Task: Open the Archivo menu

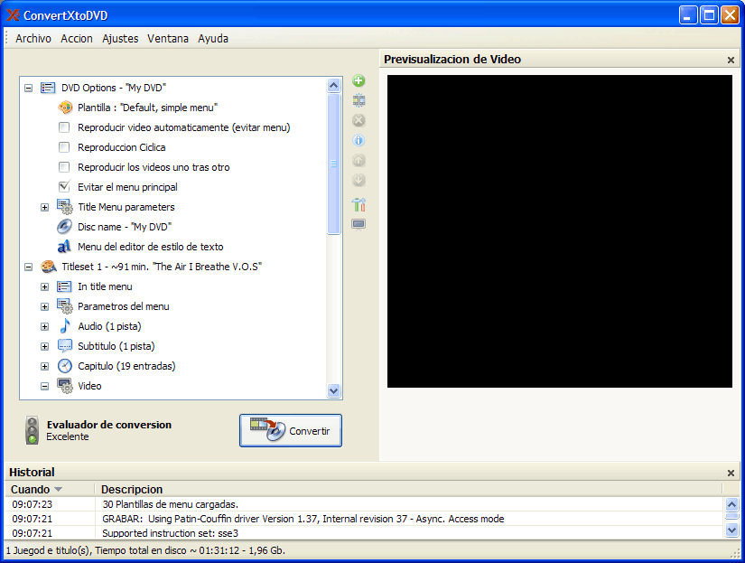Action: tap(33, 39)
